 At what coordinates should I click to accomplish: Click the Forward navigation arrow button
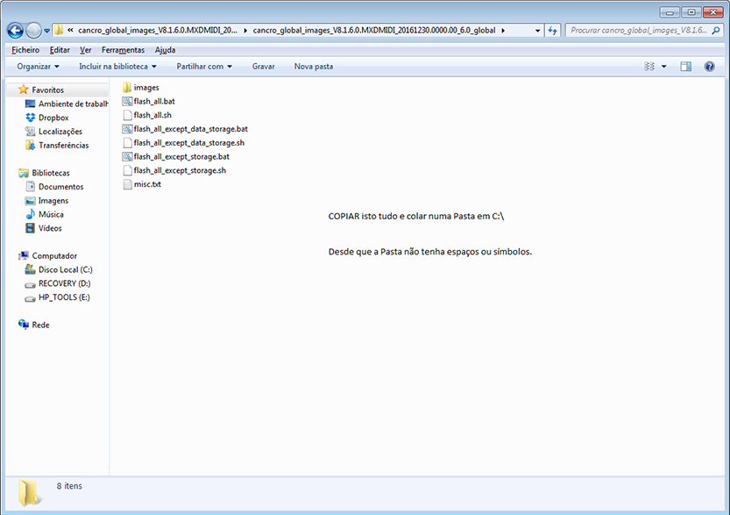[33, 31]
